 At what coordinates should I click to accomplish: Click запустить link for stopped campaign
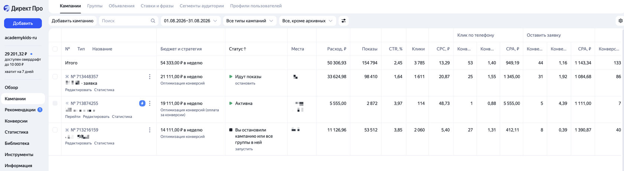coord(244,149)
